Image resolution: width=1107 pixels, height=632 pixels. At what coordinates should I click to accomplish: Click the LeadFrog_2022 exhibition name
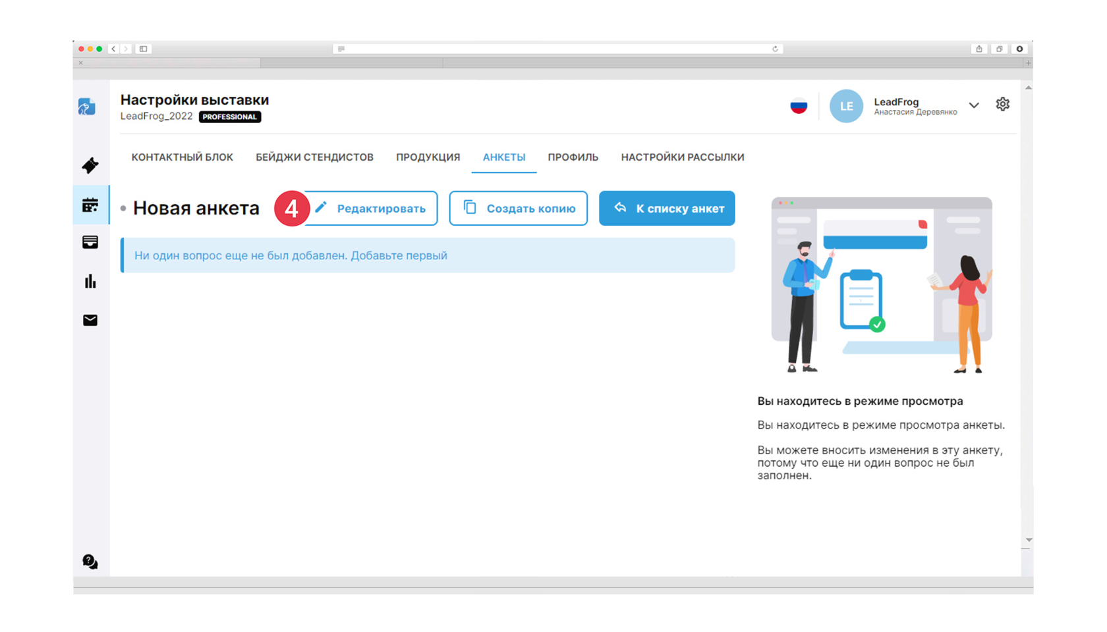(156, 116)
